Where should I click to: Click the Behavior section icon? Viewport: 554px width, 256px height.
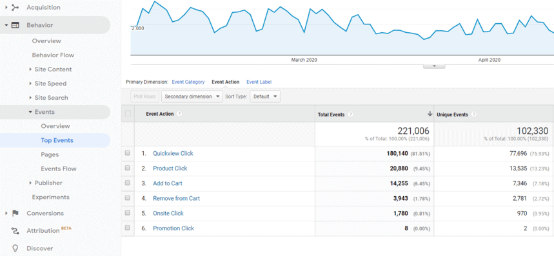click(x=15, y=25)
